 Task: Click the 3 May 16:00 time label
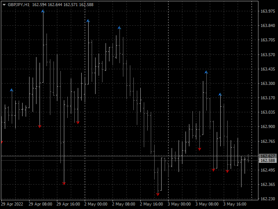(235, 204)
